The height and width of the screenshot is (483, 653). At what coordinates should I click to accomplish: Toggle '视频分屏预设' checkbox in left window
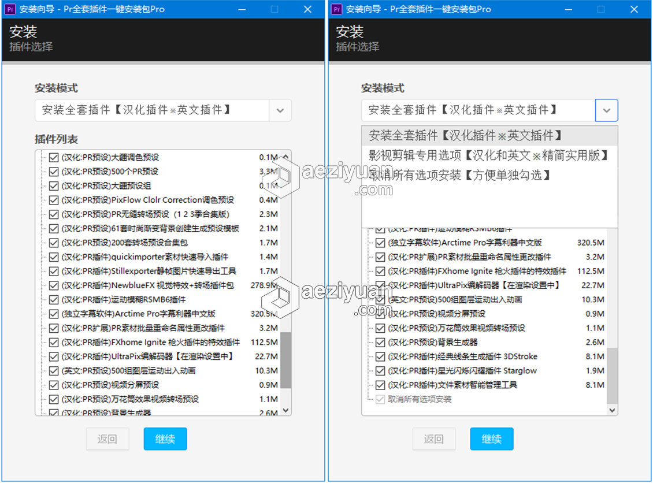point(54,385)
